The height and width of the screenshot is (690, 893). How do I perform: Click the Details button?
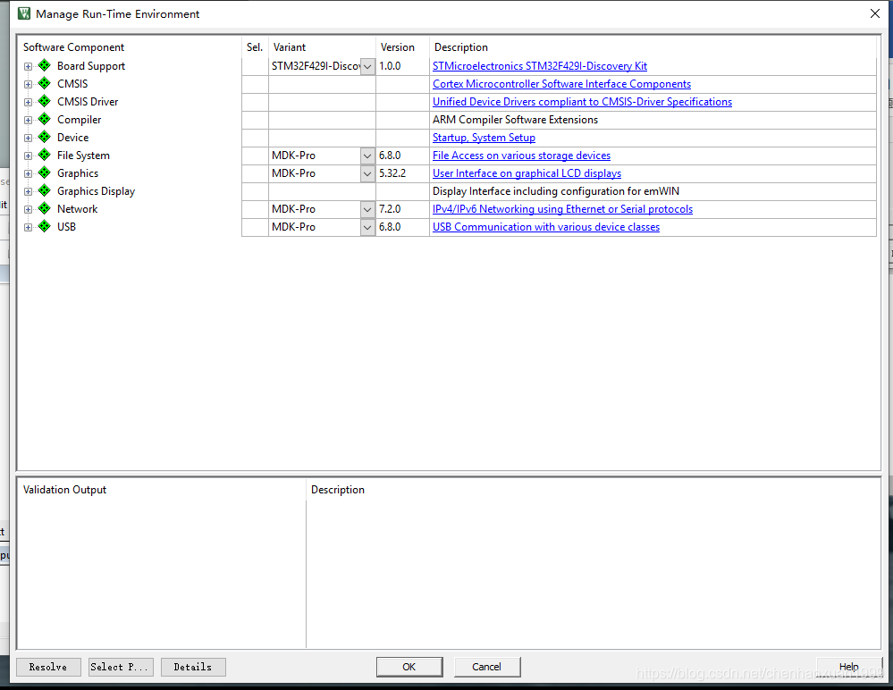(x=193, y=667)
